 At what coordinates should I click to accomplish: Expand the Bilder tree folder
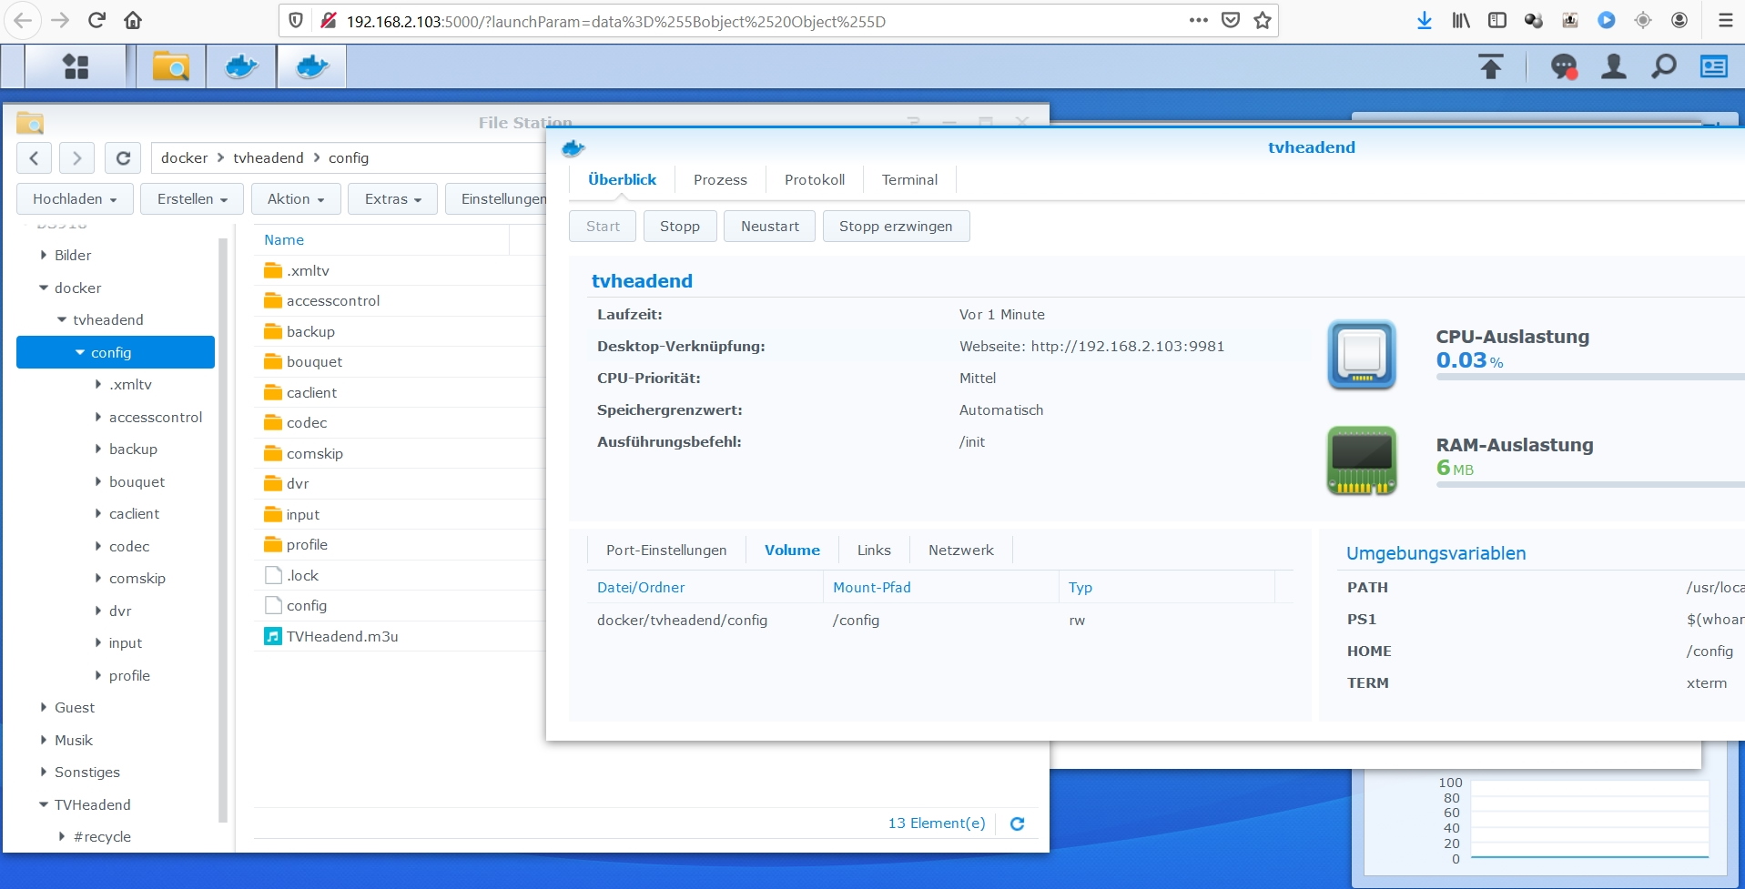[x=43, y=256]
